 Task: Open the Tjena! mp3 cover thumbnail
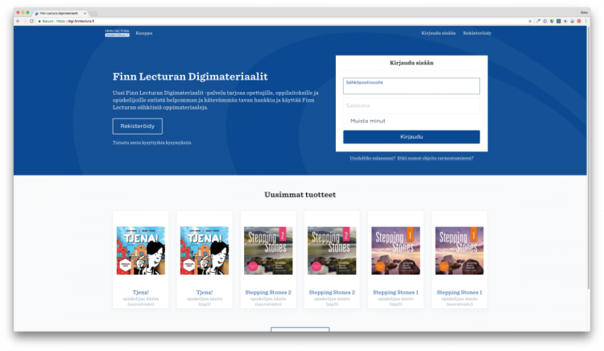coord(205,250)
